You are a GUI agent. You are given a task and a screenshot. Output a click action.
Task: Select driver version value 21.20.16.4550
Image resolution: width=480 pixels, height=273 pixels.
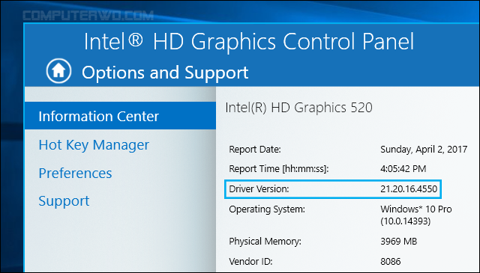pyautogui.click(x=409, y=189)
